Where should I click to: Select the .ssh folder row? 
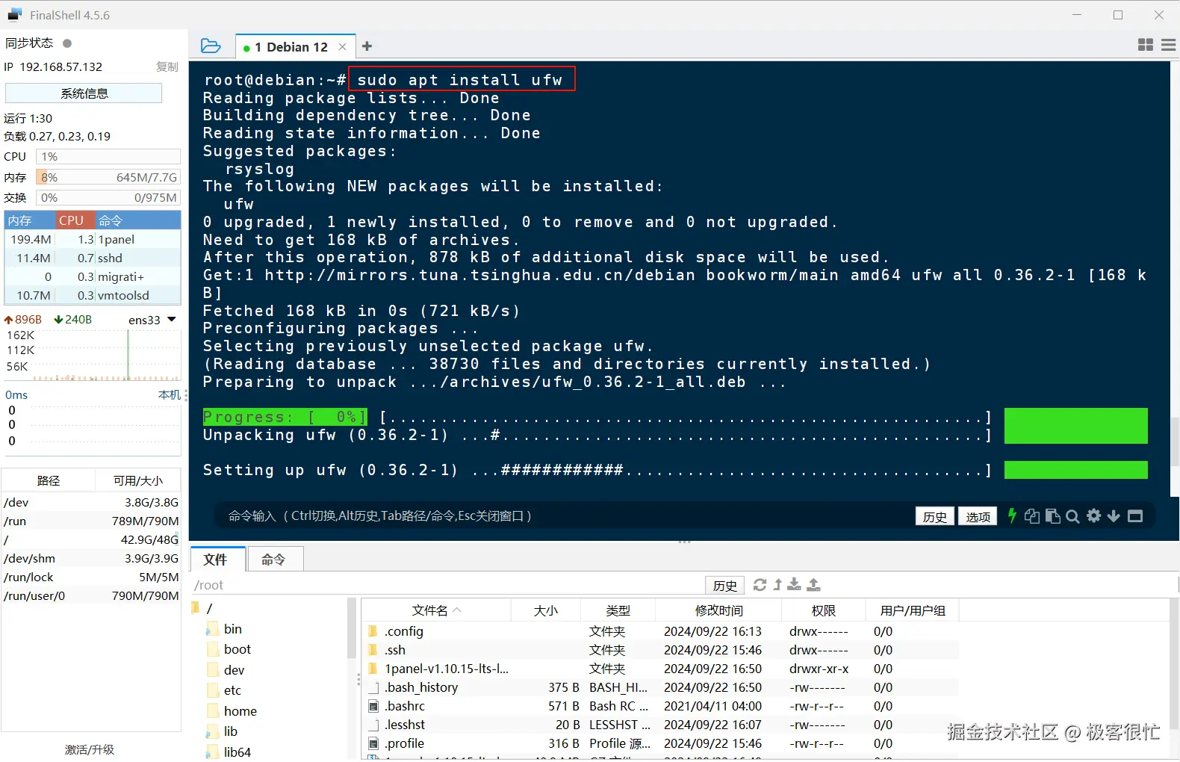661,650
